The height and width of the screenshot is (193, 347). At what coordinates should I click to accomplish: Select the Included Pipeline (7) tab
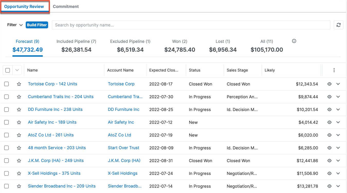76,46
